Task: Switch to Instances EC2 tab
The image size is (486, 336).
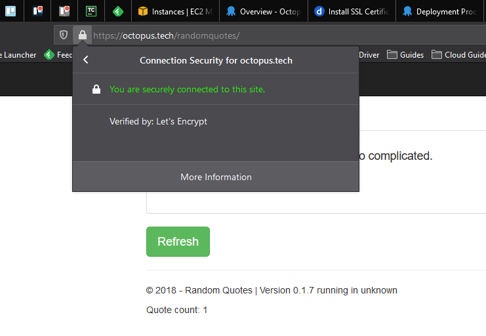Action: [x=174, y=11]
